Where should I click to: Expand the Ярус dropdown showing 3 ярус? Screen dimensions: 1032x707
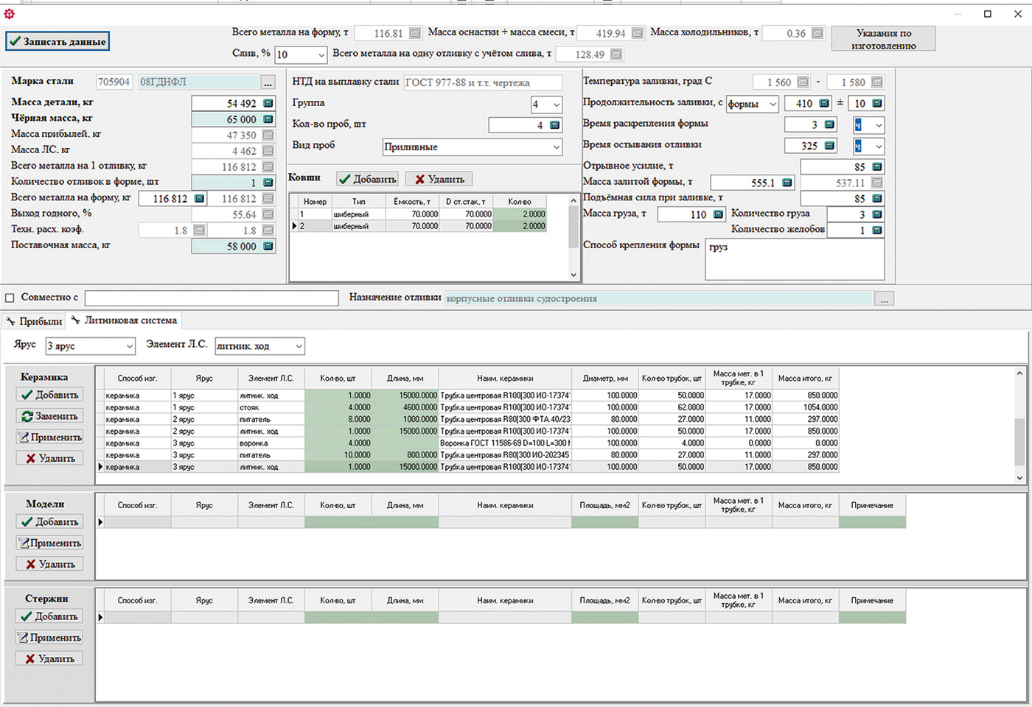pyautogui.click(x=91, y=345)
